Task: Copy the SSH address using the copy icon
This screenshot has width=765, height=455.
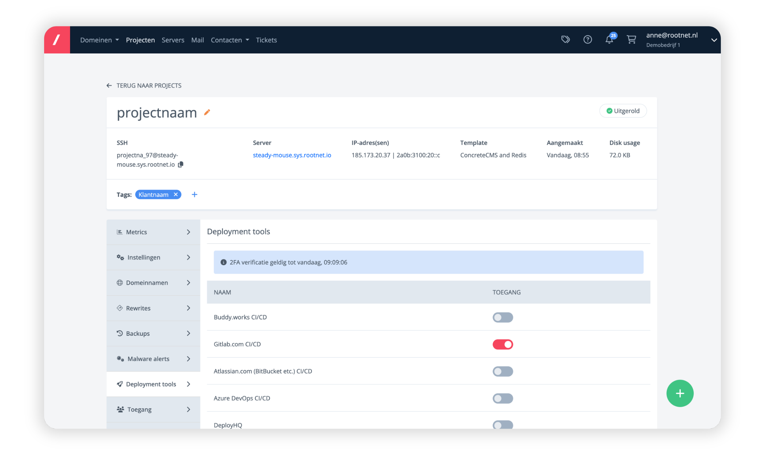Action: pos(180,165)
